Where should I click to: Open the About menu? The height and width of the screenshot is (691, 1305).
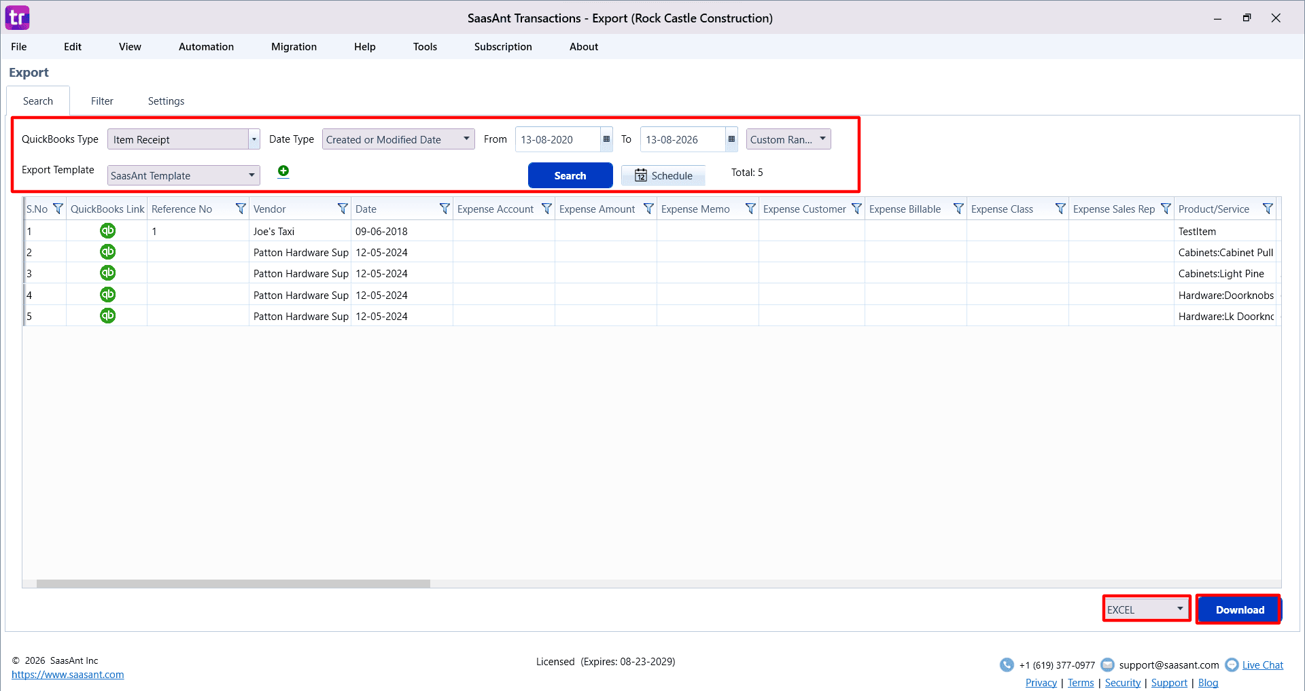coord(584,47)
